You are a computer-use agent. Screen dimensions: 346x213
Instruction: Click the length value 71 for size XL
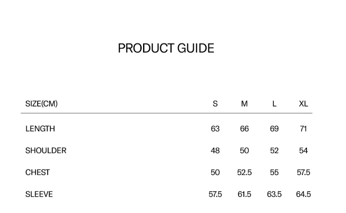[x=303, y=129]
